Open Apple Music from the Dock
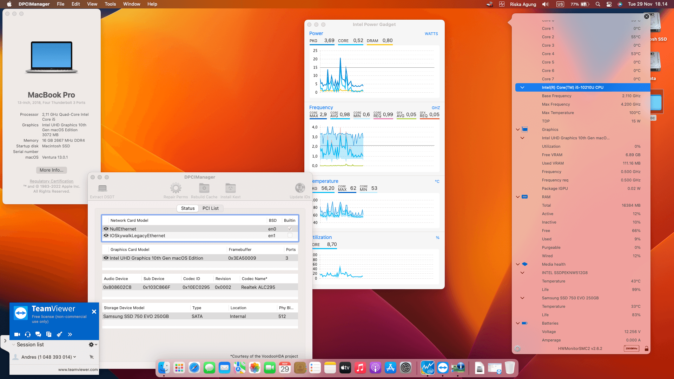This screenshot has height=379, width=674. (x=360, y=368)
